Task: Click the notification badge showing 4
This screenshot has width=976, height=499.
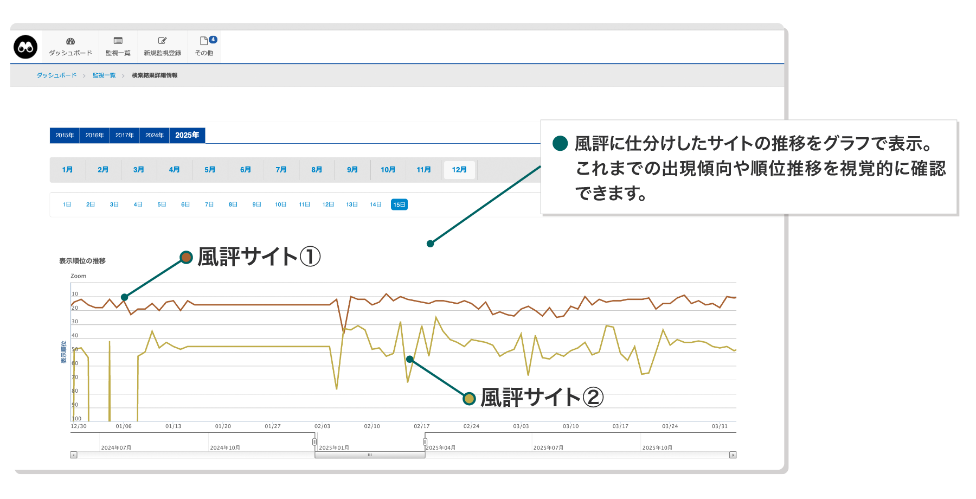Action: (x=213, y=39)
